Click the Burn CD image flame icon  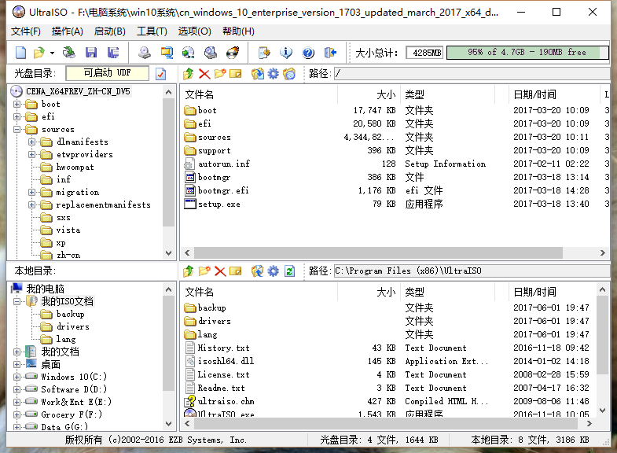[x=233, y=53]
